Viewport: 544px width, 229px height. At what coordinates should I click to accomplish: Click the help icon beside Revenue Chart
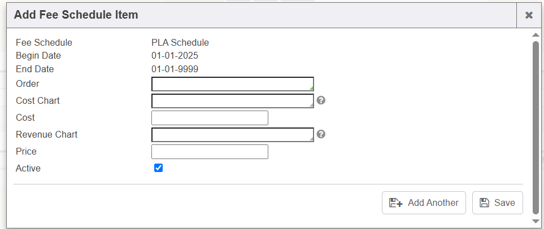coord(321,134)
